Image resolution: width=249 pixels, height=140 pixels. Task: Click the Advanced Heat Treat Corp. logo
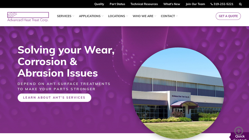28,17
